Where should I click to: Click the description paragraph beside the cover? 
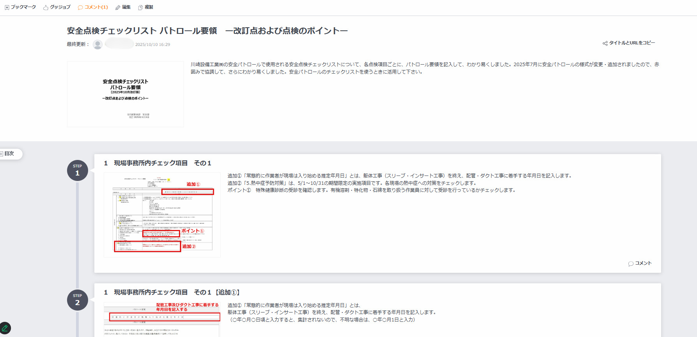(424, 68)
